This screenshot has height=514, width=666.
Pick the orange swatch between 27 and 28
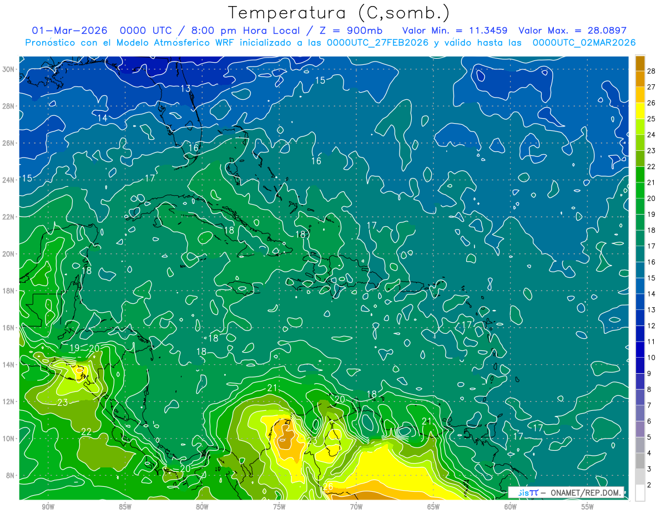640,79
